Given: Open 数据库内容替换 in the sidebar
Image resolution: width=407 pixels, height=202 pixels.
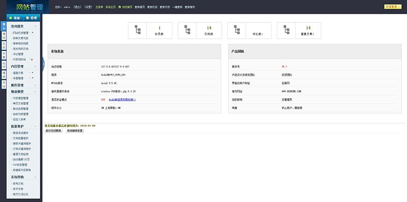Looking at the screenshot, I should tap(22, 170).
